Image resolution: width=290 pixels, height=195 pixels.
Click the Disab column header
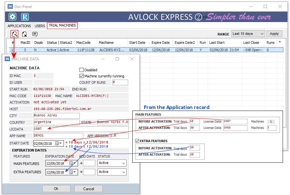pos(38,43)
